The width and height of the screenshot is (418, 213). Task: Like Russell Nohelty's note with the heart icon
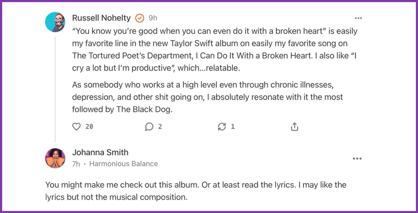click(77, 127)
